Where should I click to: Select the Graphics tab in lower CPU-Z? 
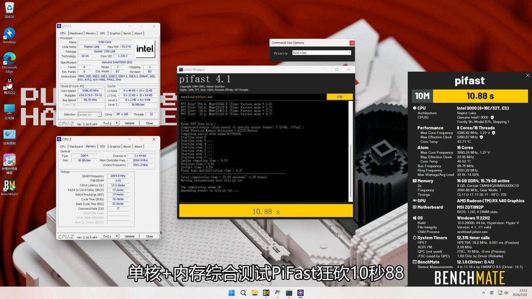point(115,146)
